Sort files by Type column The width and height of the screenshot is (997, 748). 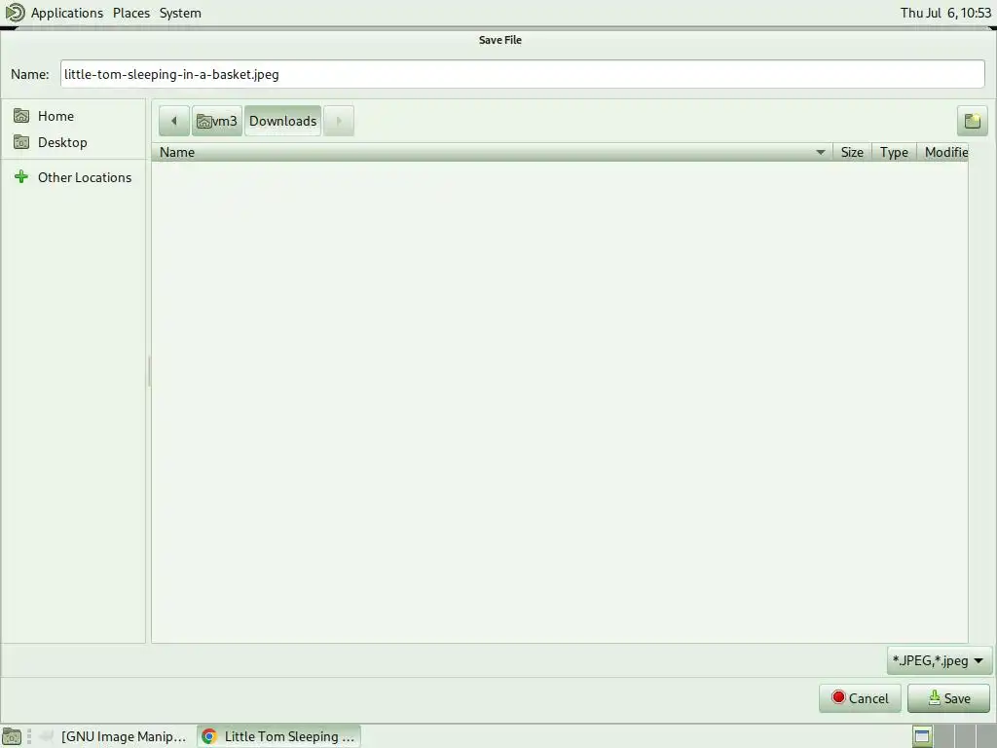[x=894, y=152]
